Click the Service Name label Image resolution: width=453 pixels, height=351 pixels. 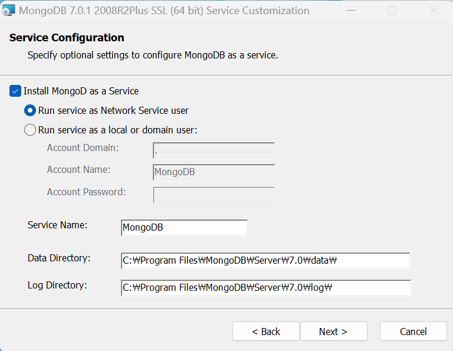coord(57,225)
